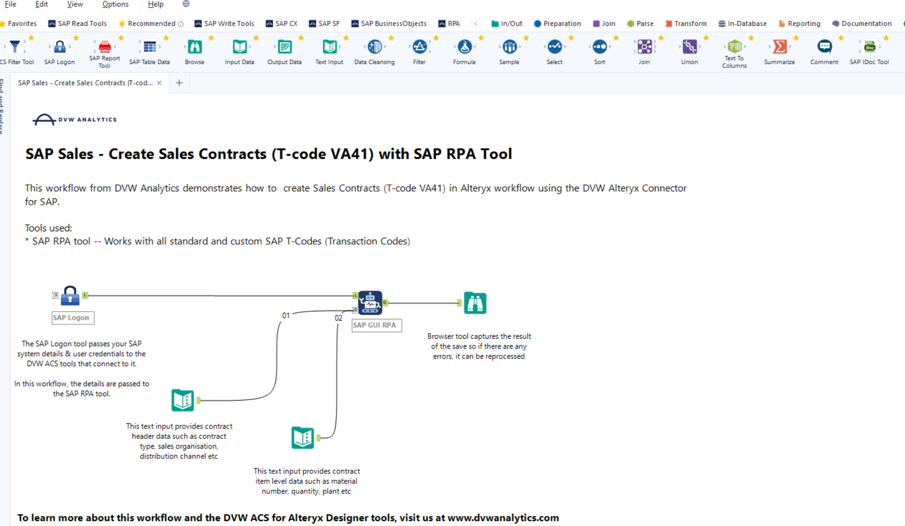Image resolution: width=905 pixels, height=526 pixels.
Task: Select the Formula tool icon
Action: coord(464,47)
